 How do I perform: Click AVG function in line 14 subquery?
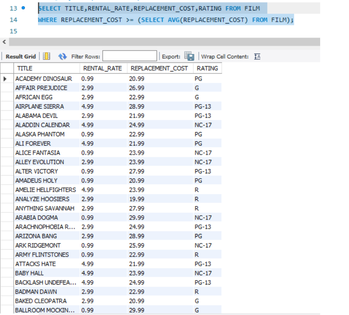point(173,20)
